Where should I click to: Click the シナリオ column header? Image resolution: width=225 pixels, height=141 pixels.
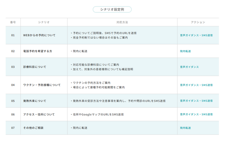click(44, 22)
